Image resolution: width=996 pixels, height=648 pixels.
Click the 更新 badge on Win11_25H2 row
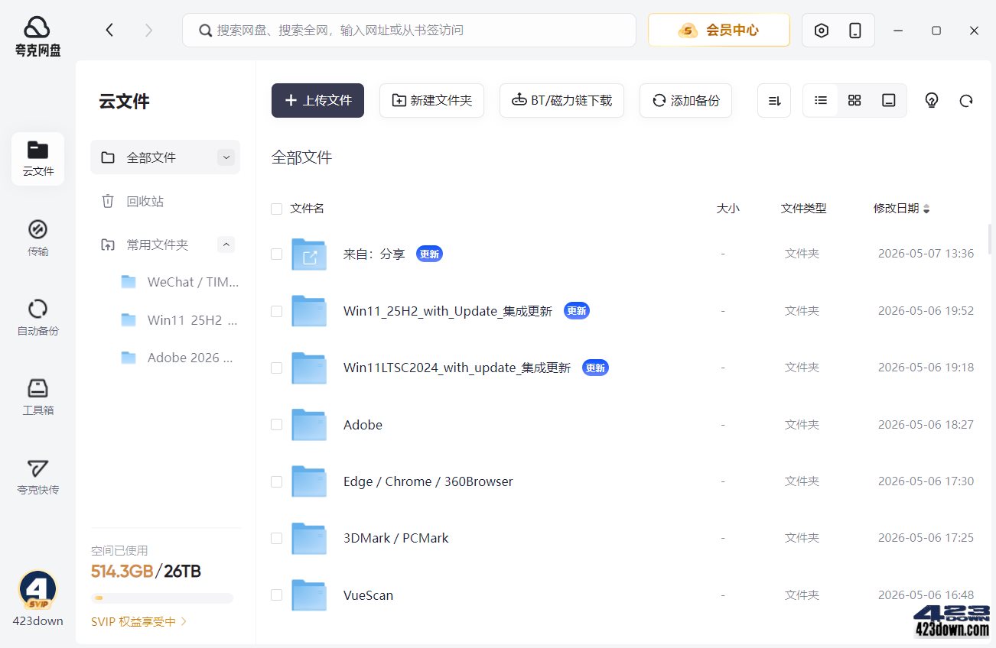pos(577,311)
